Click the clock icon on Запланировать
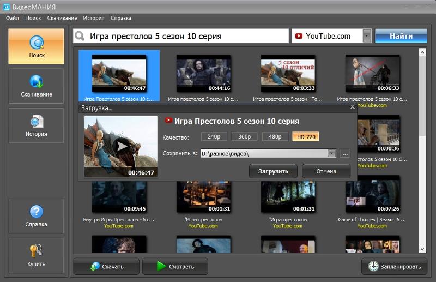 pyautogui.click(x=373, y=266)
